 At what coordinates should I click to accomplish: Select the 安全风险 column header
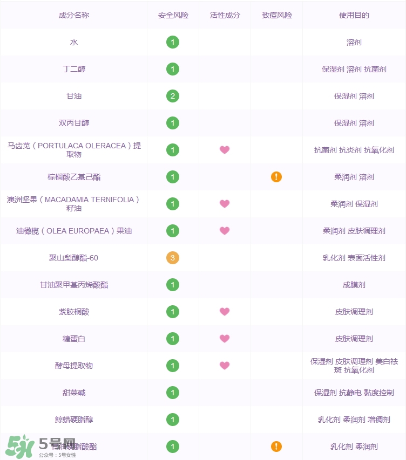tap(173, 15)
